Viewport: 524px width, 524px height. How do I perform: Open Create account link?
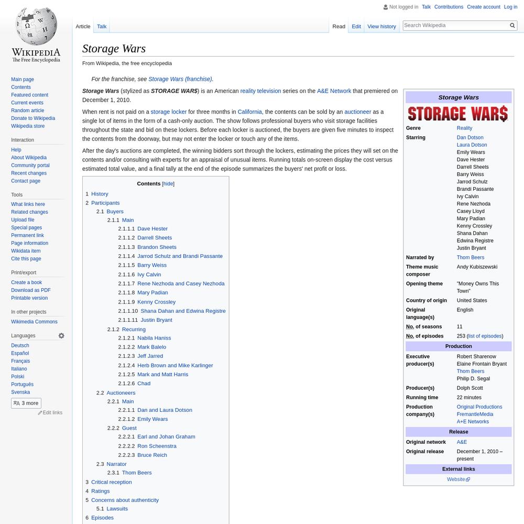(x=483, y=7)
